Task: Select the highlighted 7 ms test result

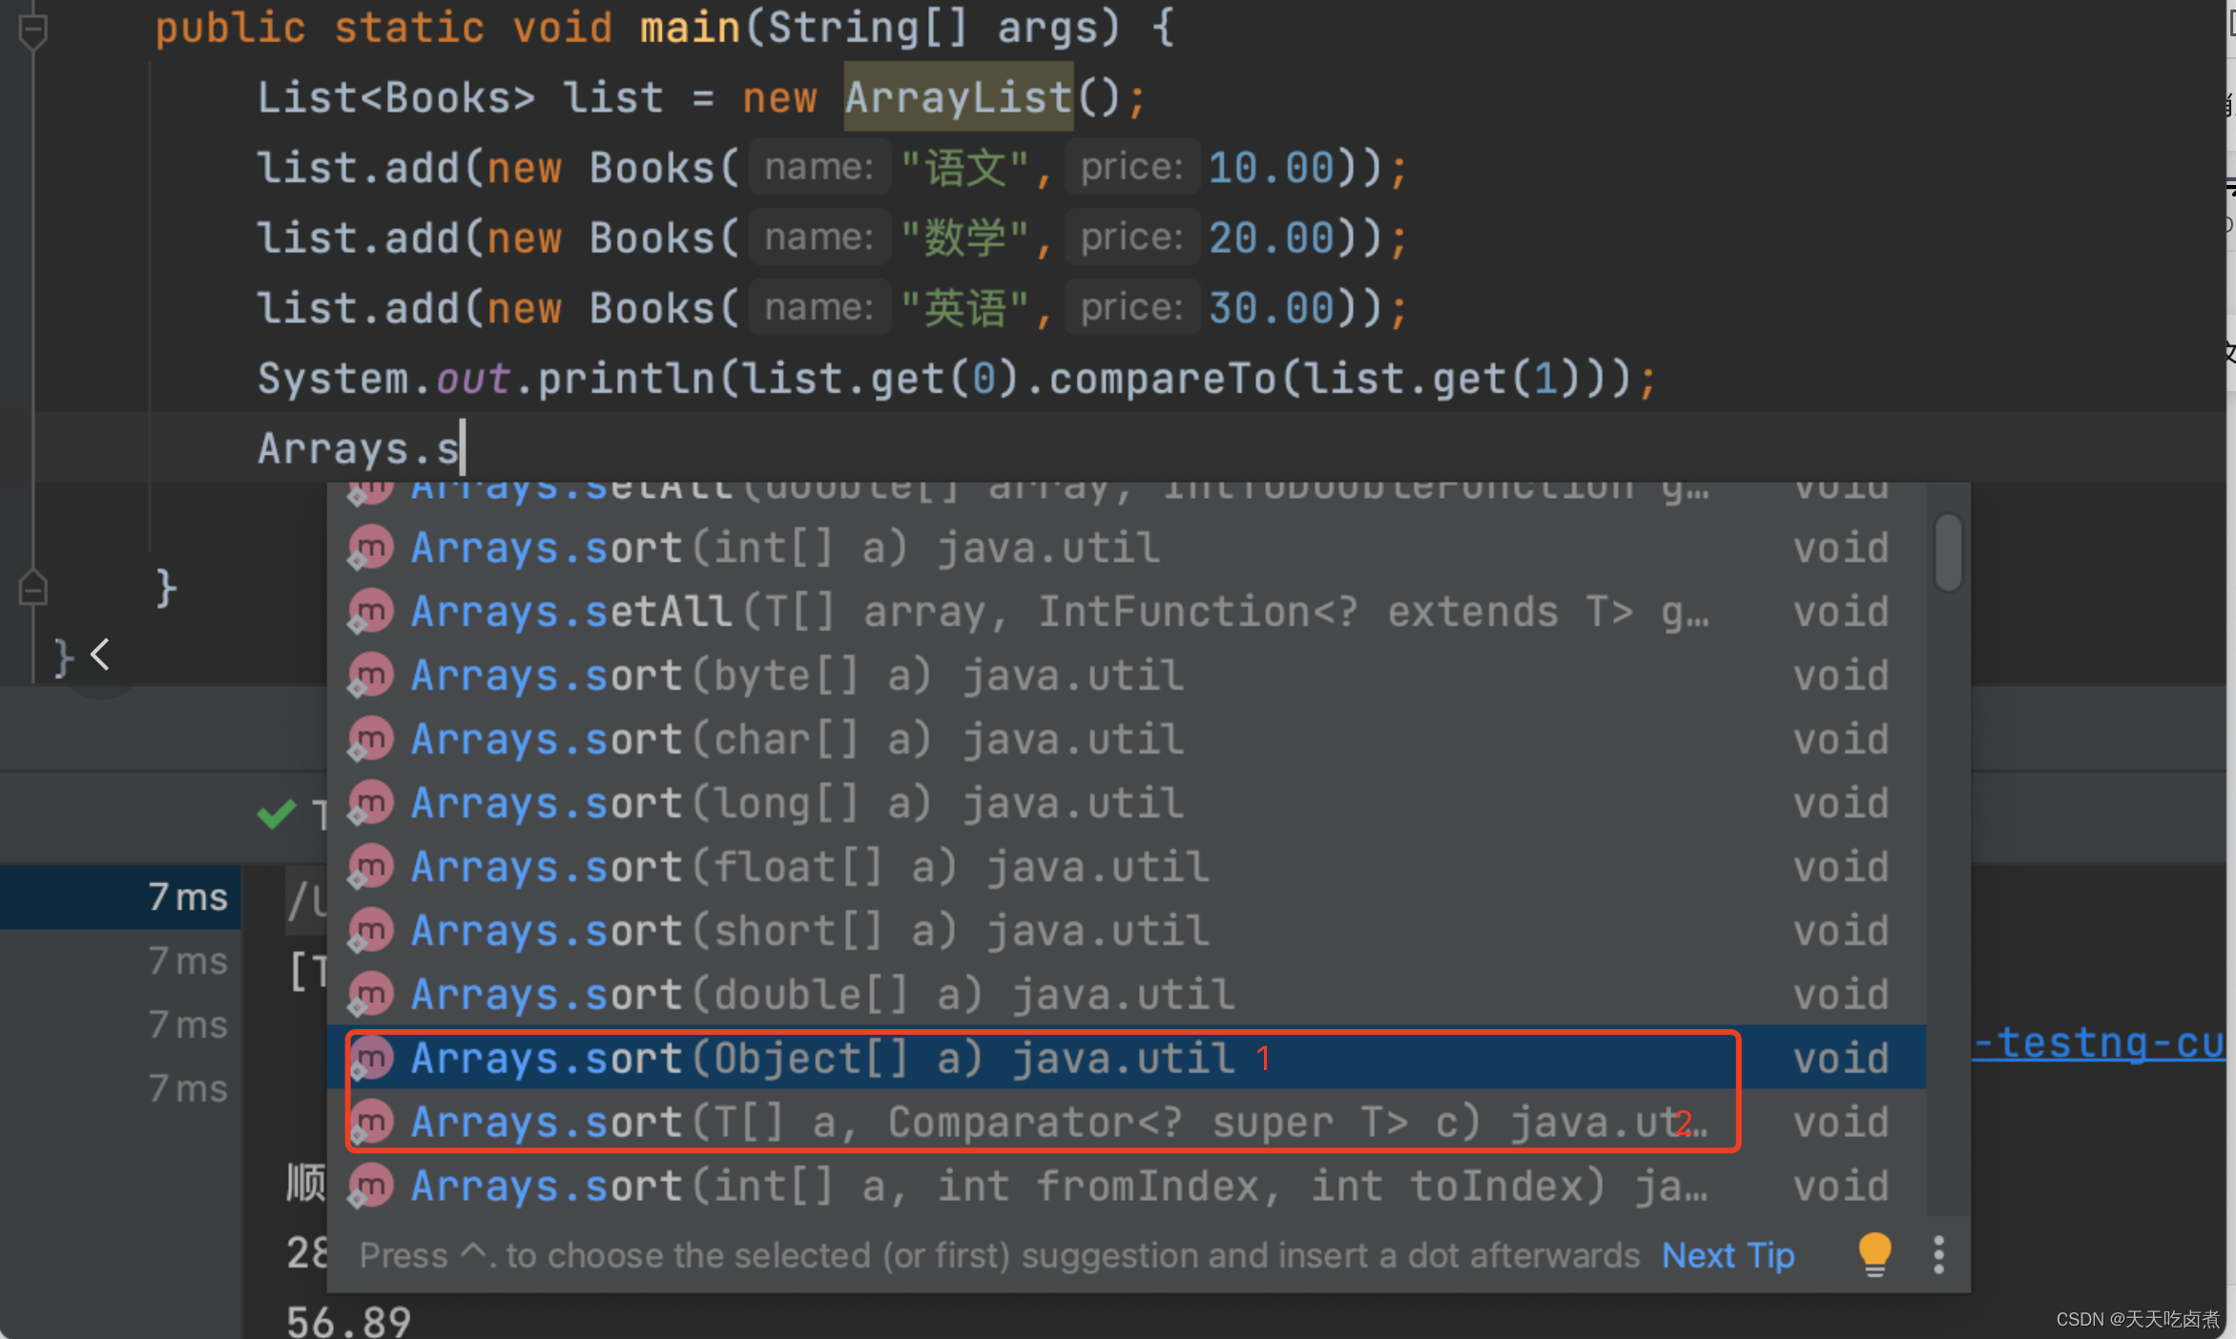Action: coord(187,896)
